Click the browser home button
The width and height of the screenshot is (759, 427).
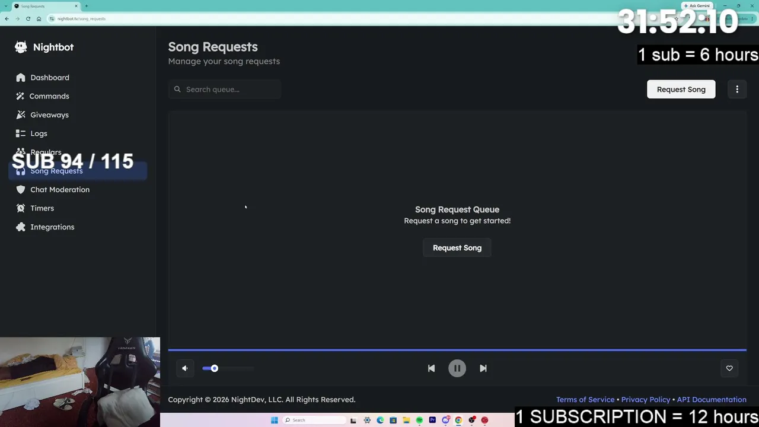pos(39,18)
